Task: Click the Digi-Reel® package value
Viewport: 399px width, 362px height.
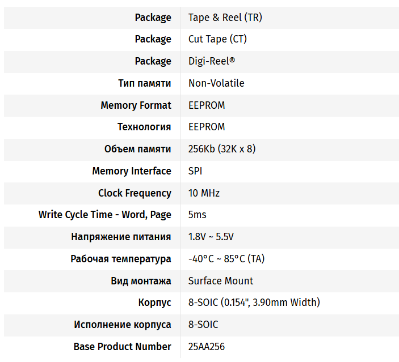Action: [x=211, y=61]
